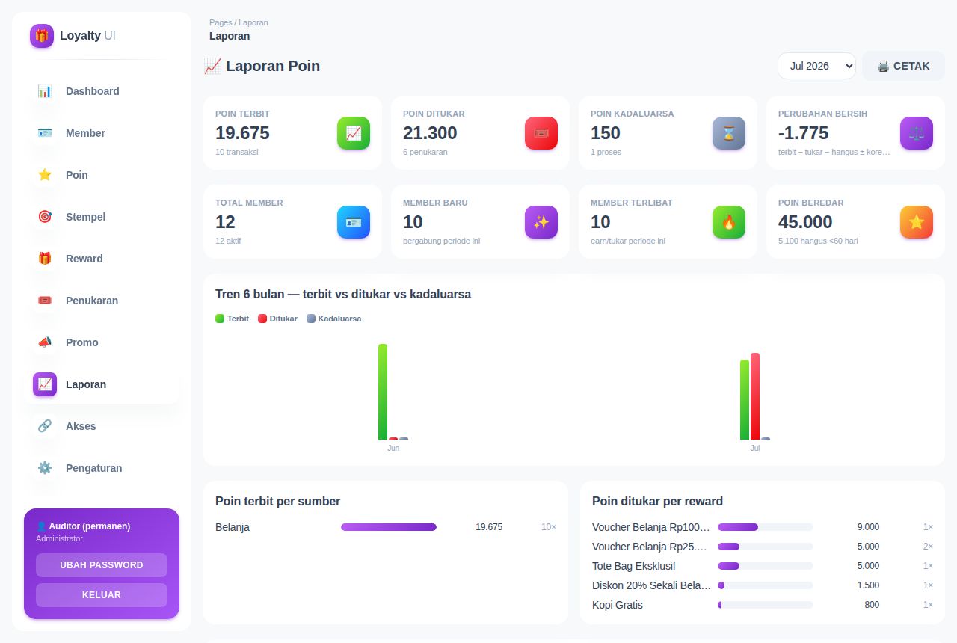Click the Loyalty UI gift logo icon
The height and width of the screenshot is (643, 957).
42,36
